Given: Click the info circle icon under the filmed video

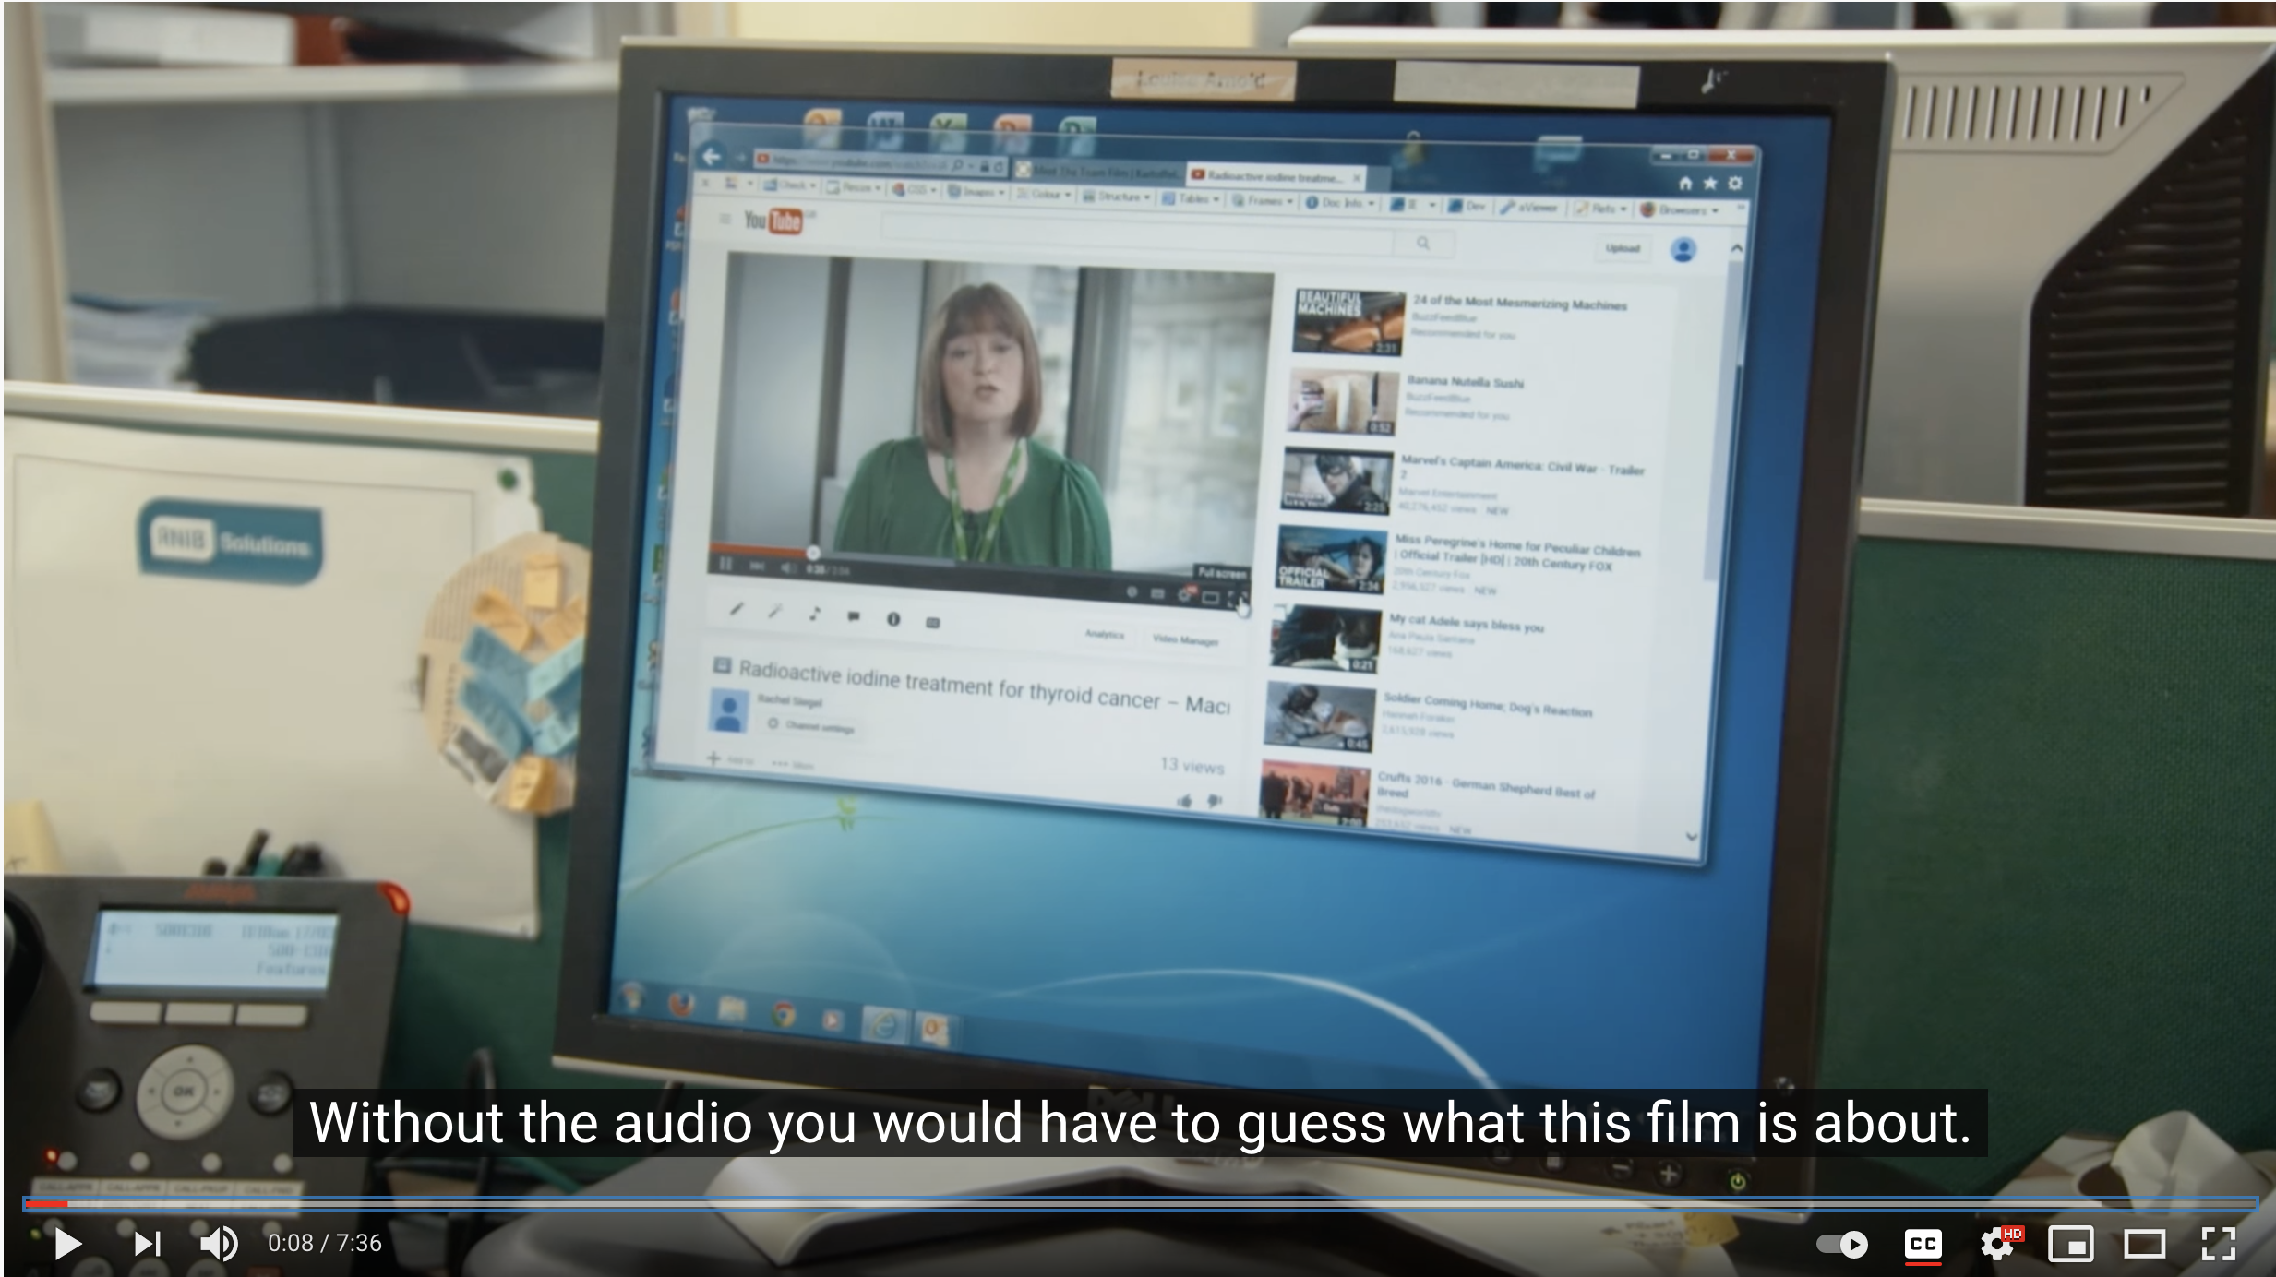Looking at the screenshot, I should pos(892,619).
